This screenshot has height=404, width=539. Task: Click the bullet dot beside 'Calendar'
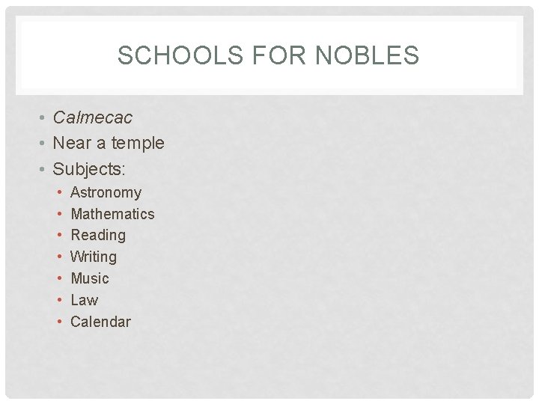click(x=60, y=322)
